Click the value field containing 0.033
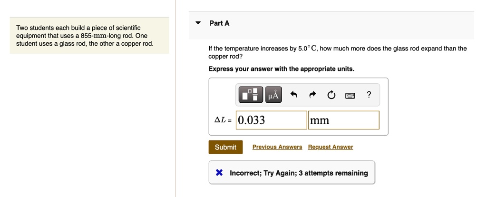 pyautogui.click(x=272, y=120)
